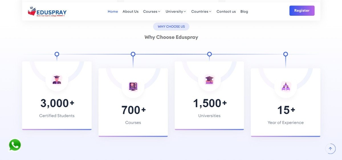Open the Blog link

[x=244, y=11]
